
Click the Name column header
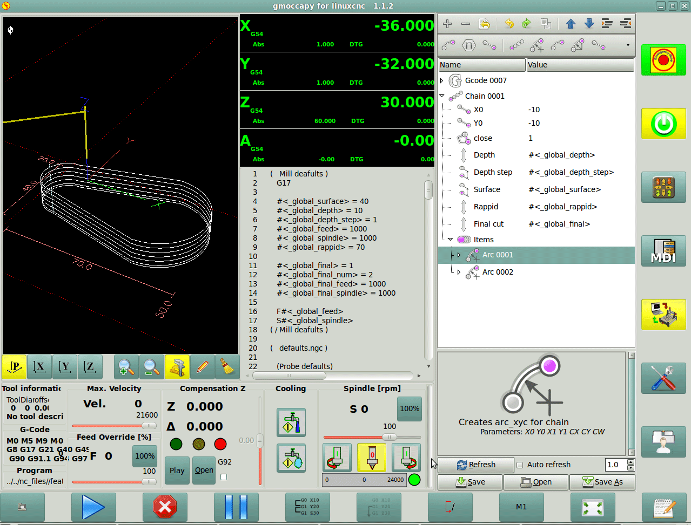(481, 65)
